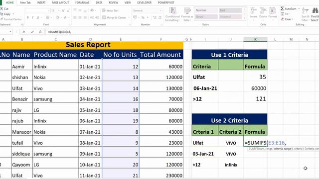Click the Decrease Font Size icon
Screen dimensions: 319x179
tap(68, 10)
